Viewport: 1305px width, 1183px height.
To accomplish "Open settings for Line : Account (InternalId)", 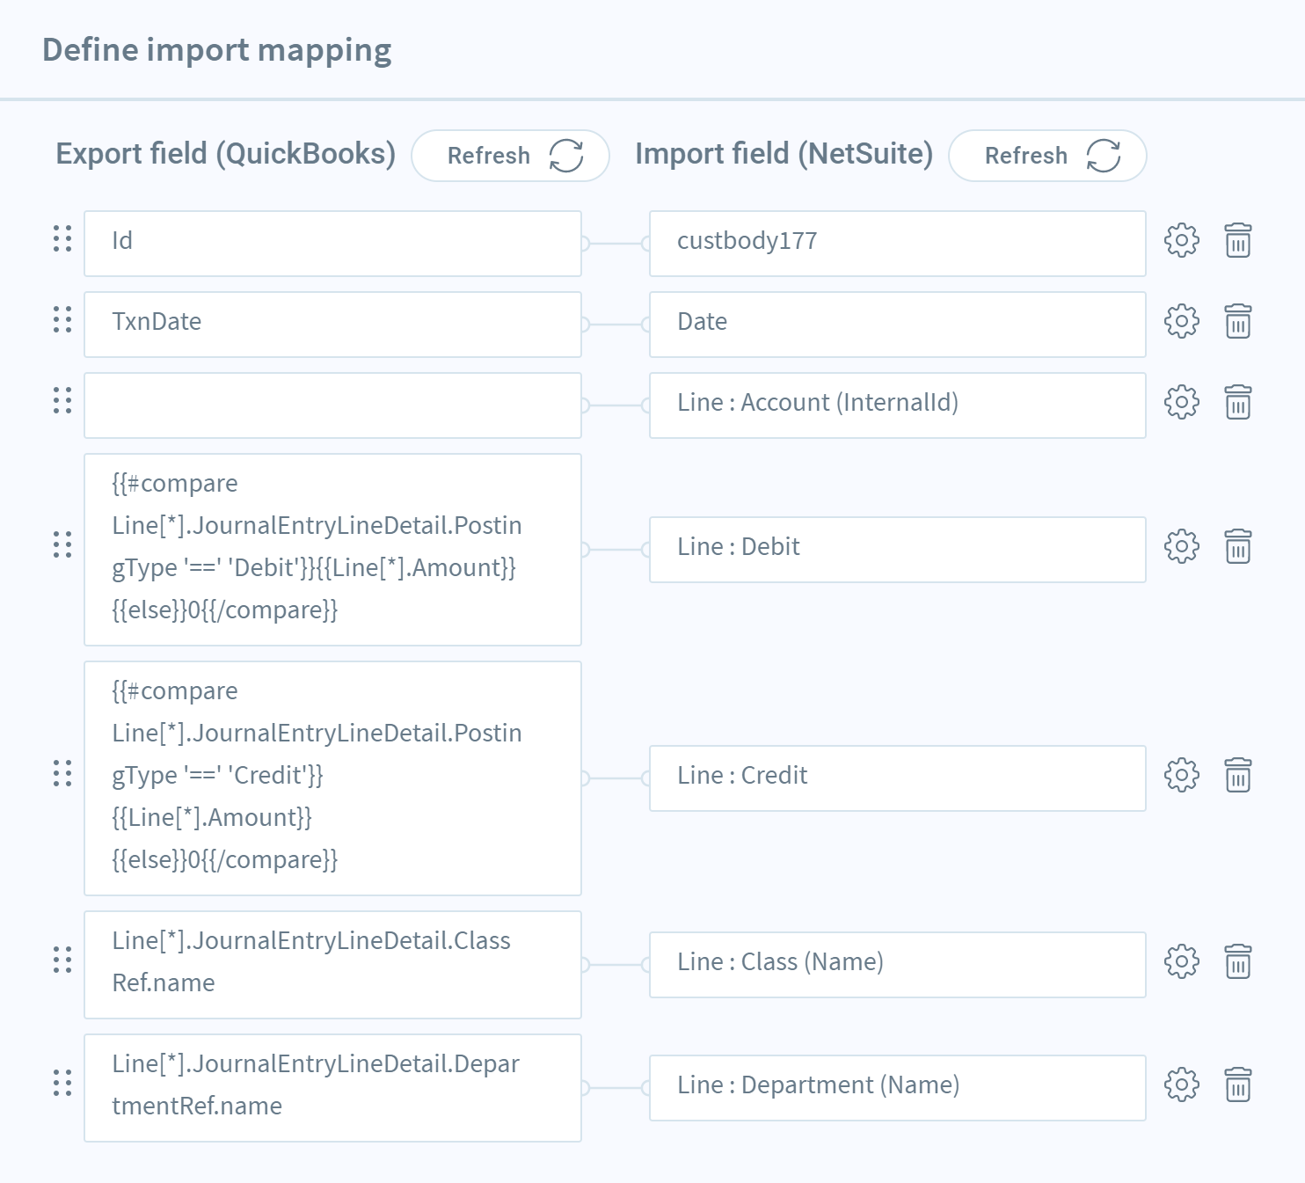I will (1181, 402).
